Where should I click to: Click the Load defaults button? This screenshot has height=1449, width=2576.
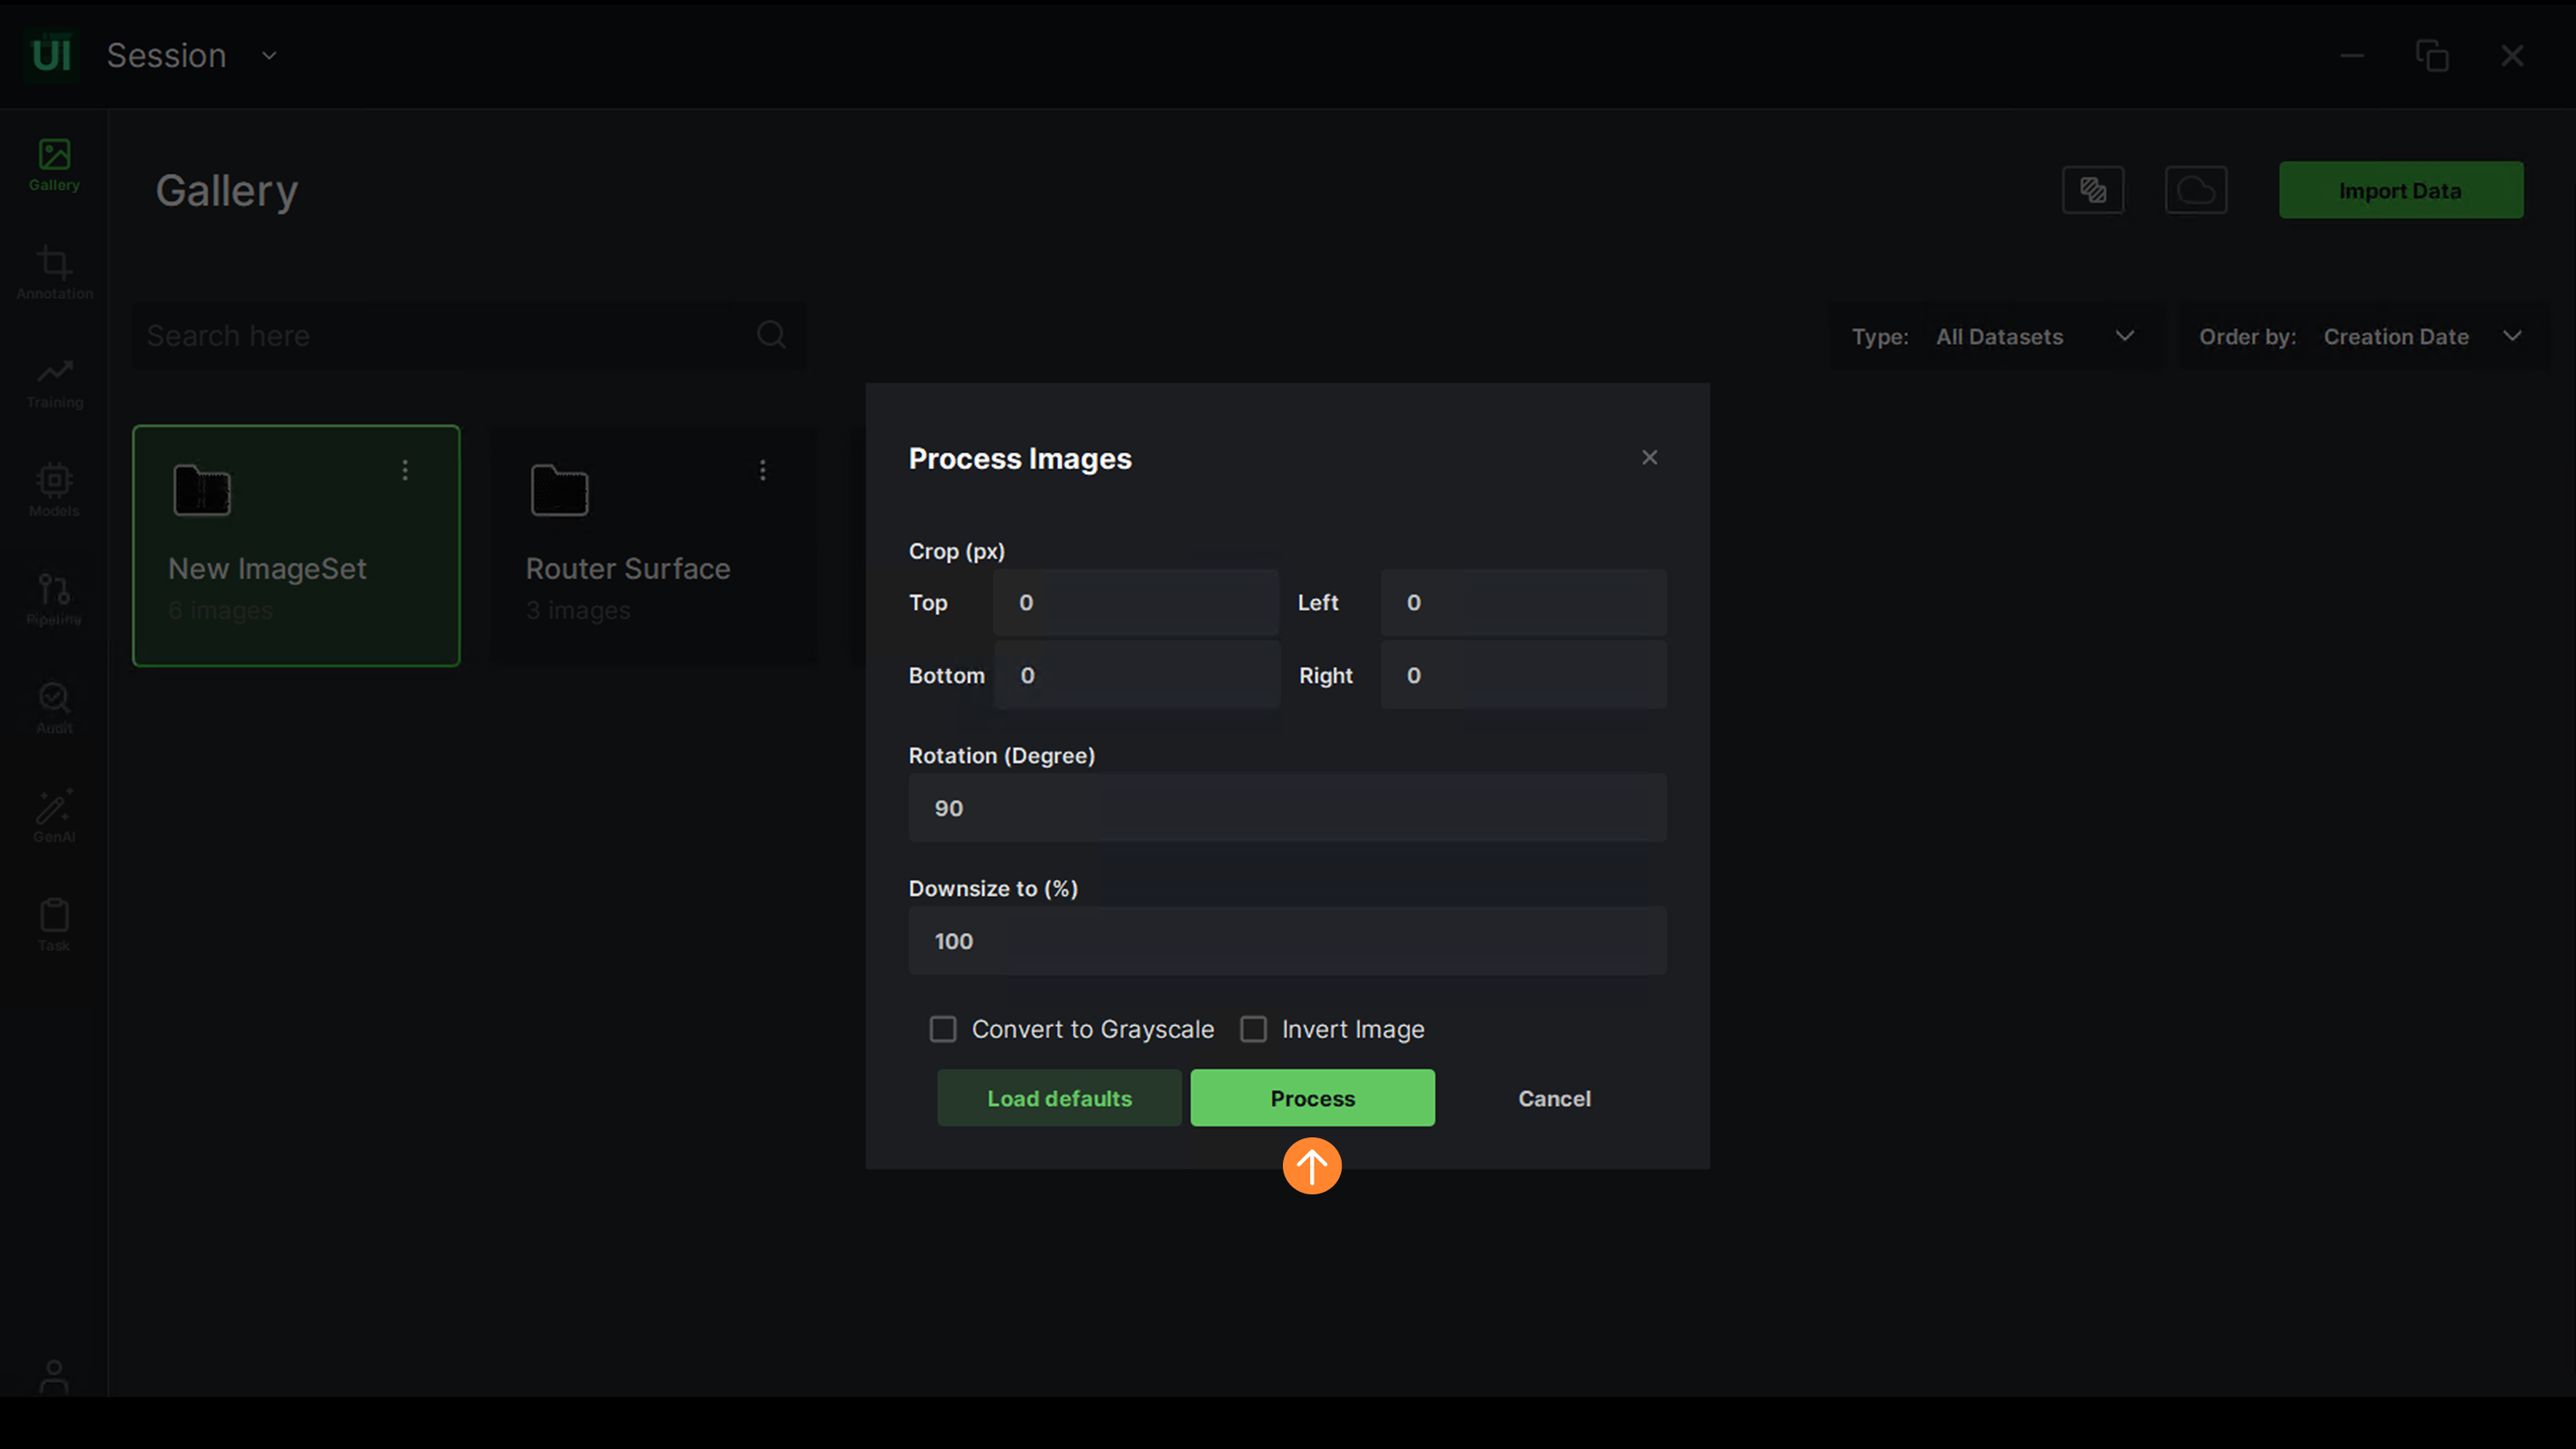(x=1059, y=1098)
